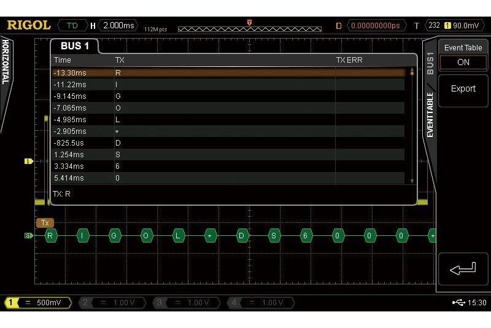Toggle Event Table ON setting

pyautogui.click(x=463, y=62)
